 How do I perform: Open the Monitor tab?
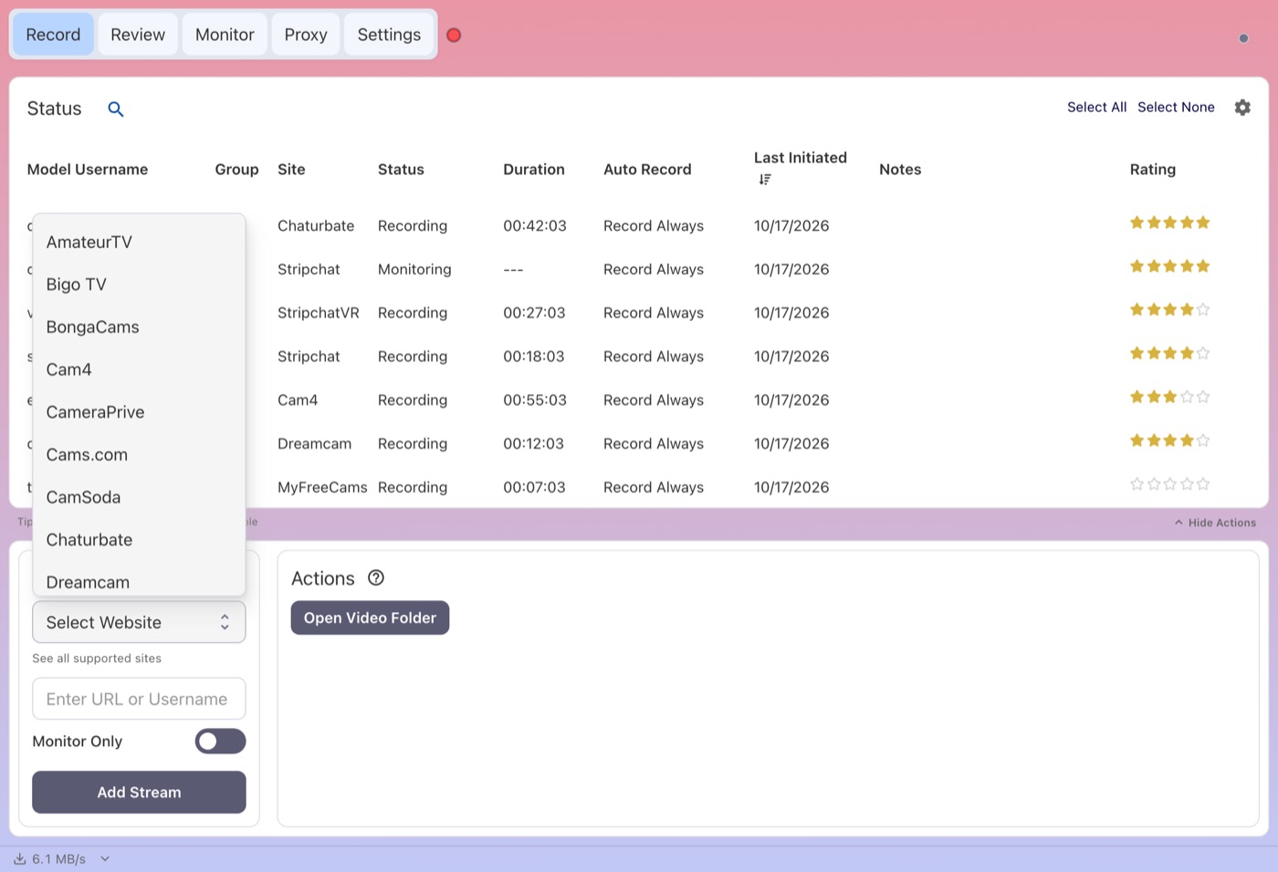(x=225, y=35)
